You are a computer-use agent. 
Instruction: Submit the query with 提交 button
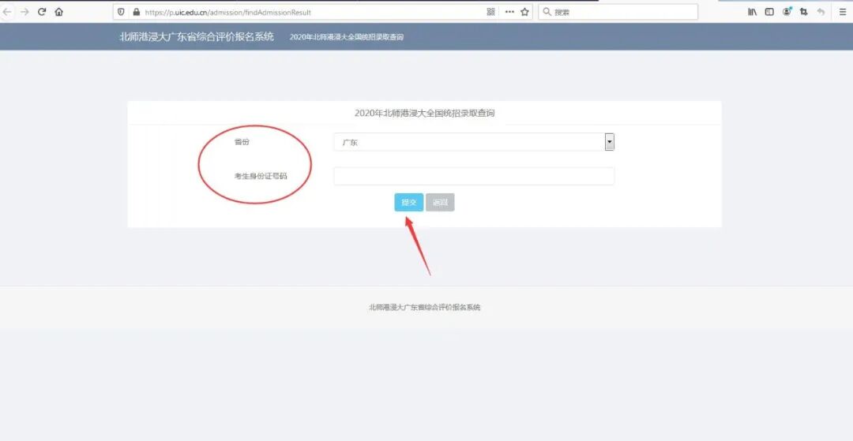pyautogui.click(x=408, y=203)
